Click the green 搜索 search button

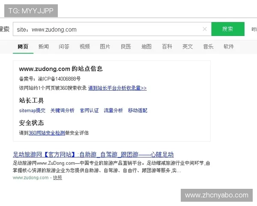coord(228,29)
